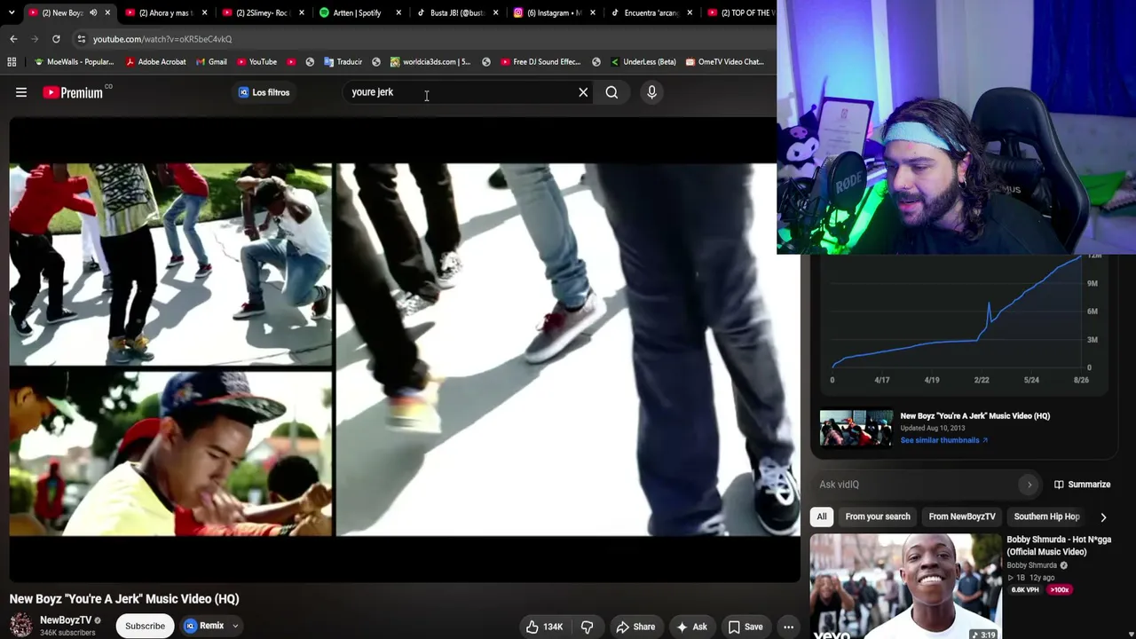The width and height of the screenshot is (1136, 639).
Task: Run search with the magnifying glass button
Action: click(x=611, y=92)
